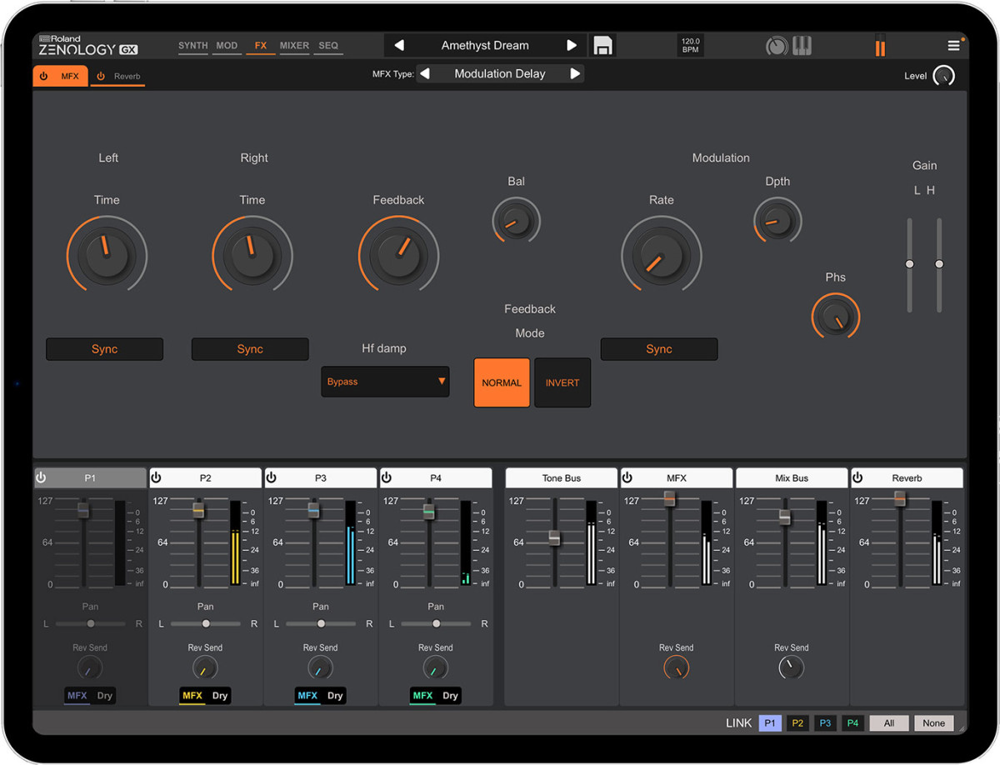Click the master Level knob

943,76
